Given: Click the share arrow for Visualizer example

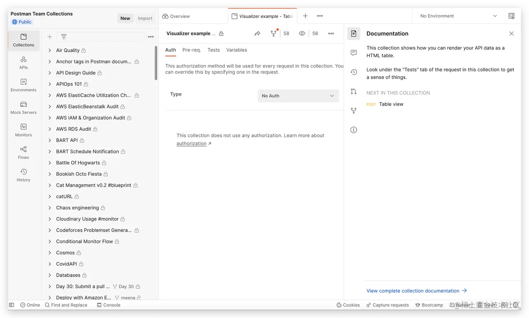Looking at the screenshot, I should click(257, 33).
